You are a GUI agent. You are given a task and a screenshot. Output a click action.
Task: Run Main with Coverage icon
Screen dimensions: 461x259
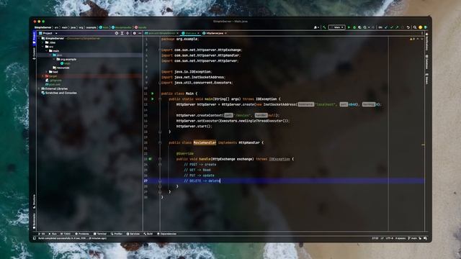359,27
